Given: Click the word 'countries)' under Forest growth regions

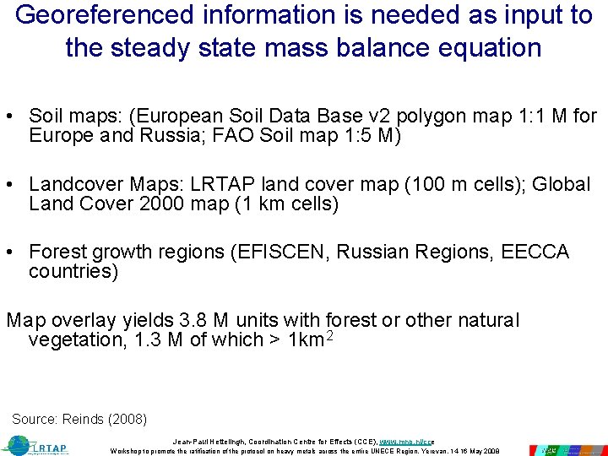Looking at the screenshot, I should click(73, 271).
